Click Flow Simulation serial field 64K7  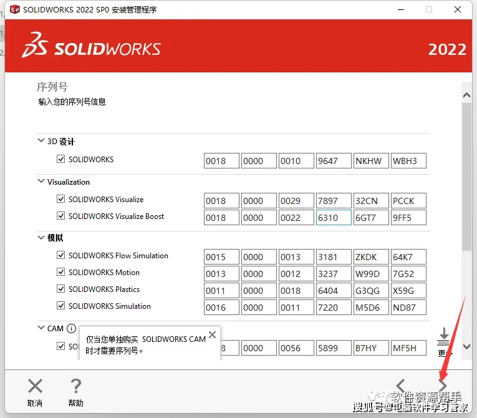tap(408, 257)
